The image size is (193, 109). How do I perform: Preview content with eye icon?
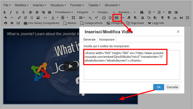click(12, 23)
